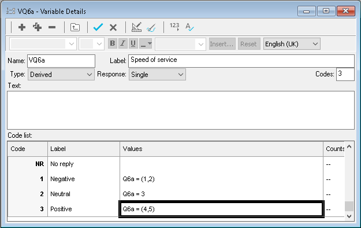The height and width of the screenshot is (228, 361).
Task: Open the Response dropdown showing Single
Action: click(157, 75)
